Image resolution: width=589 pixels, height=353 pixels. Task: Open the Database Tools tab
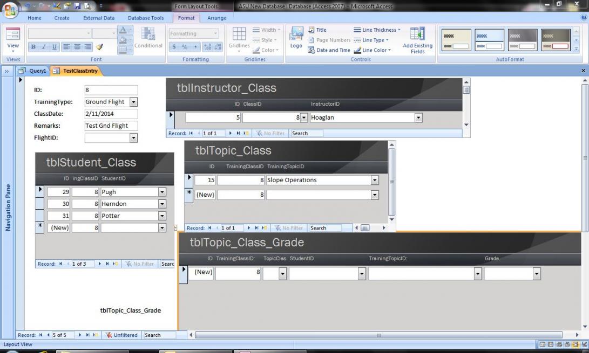click(x=146, y=18)
